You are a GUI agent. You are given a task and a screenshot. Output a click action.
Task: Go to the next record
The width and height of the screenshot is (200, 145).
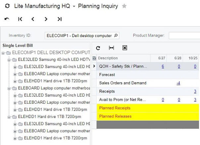pos(46,19)
